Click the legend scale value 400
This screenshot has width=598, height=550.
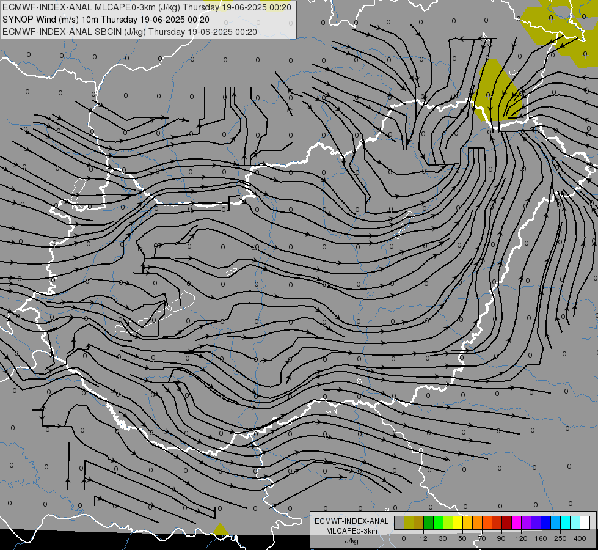(x=580, y=538)
